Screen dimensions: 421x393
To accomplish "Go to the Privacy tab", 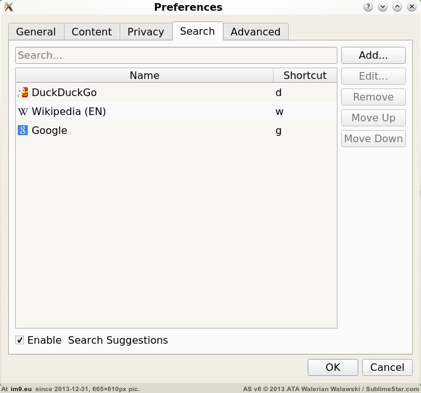I will (146, 32).
